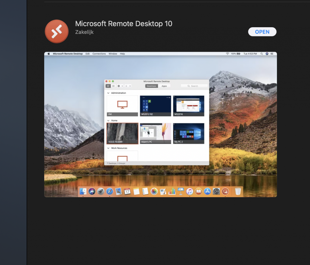Open Photos in the dock
Viewport: 310px width, 265px height.
tap(154, 191)
